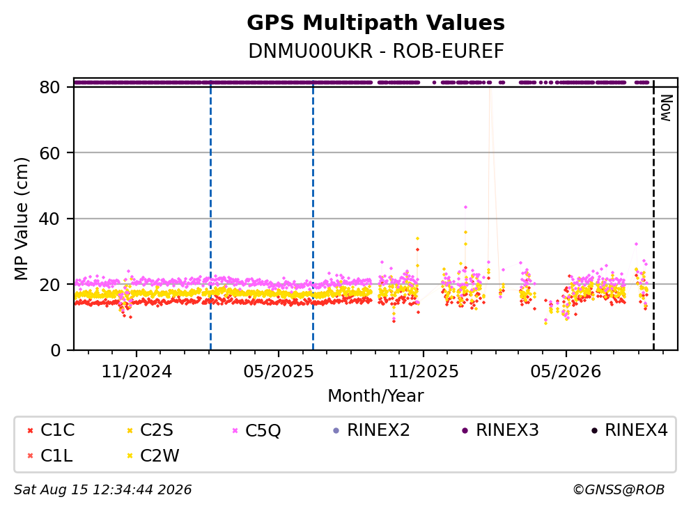Click the RINEX4 dark legend dot
The image size is (691, 511).
[x=594, y=430]
